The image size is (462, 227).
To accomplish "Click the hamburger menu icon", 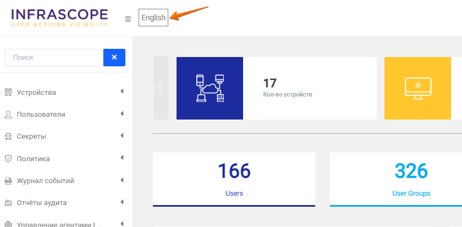I will (128, 19).
